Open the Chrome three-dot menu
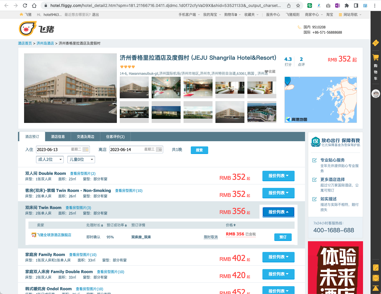The image size is (381, 294). point(375,6)
